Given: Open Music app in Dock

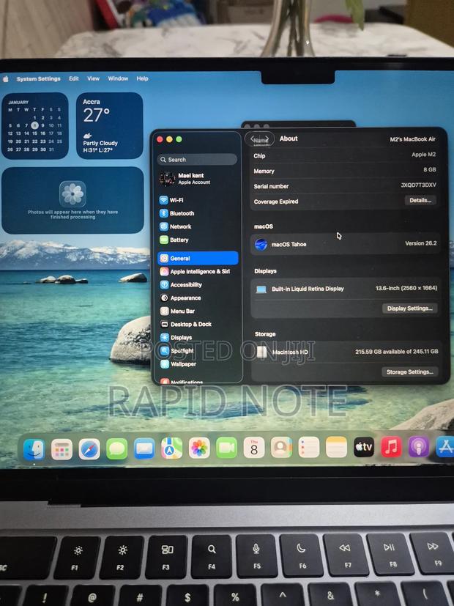Looking at the screenshot, I should click(x=391, y=447).
